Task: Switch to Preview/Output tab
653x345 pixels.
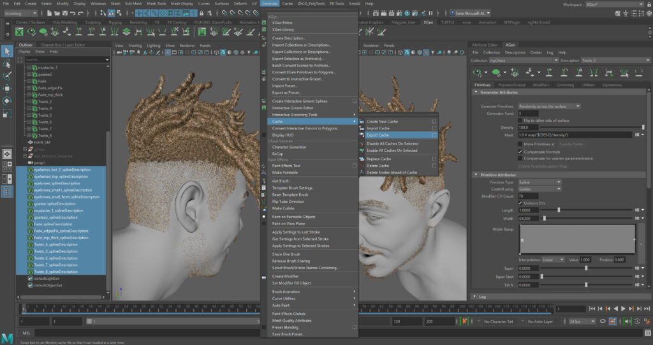Action: click(x=512, y=85)
